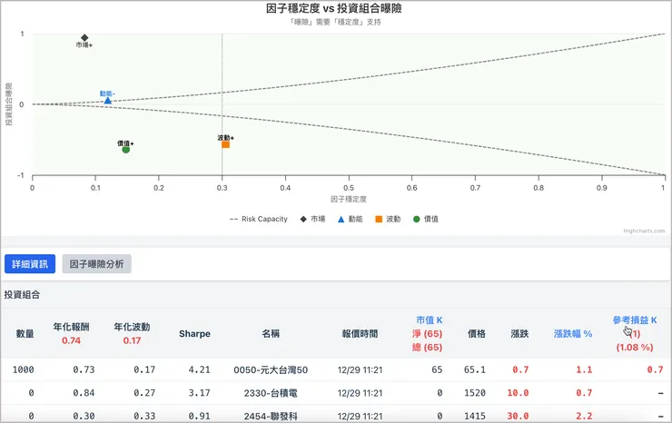Click price 65.1 in the 0050 row
The image size is (672, 423).
[x=475, y=369]
